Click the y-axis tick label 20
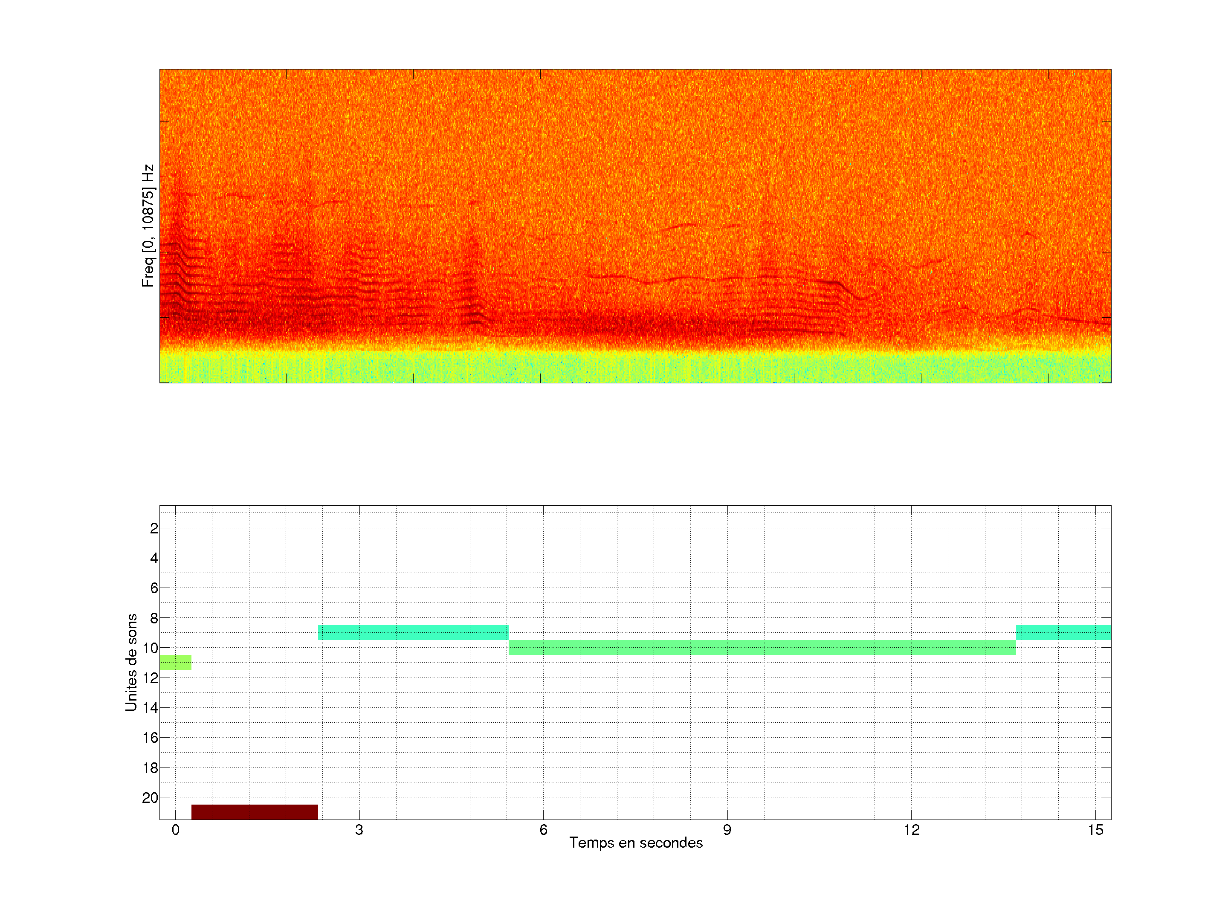1228x921 pixels. point(150,798)
